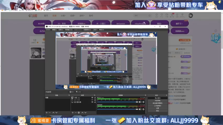Click the search magnifier icon on Douyu header

tap(149, 16)
